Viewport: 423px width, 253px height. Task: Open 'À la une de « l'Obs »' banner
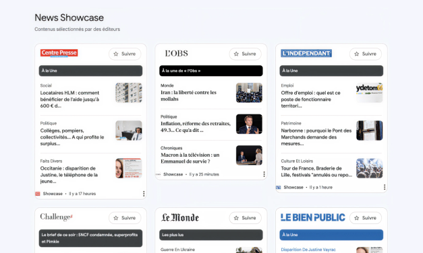[x=211, y=71]
